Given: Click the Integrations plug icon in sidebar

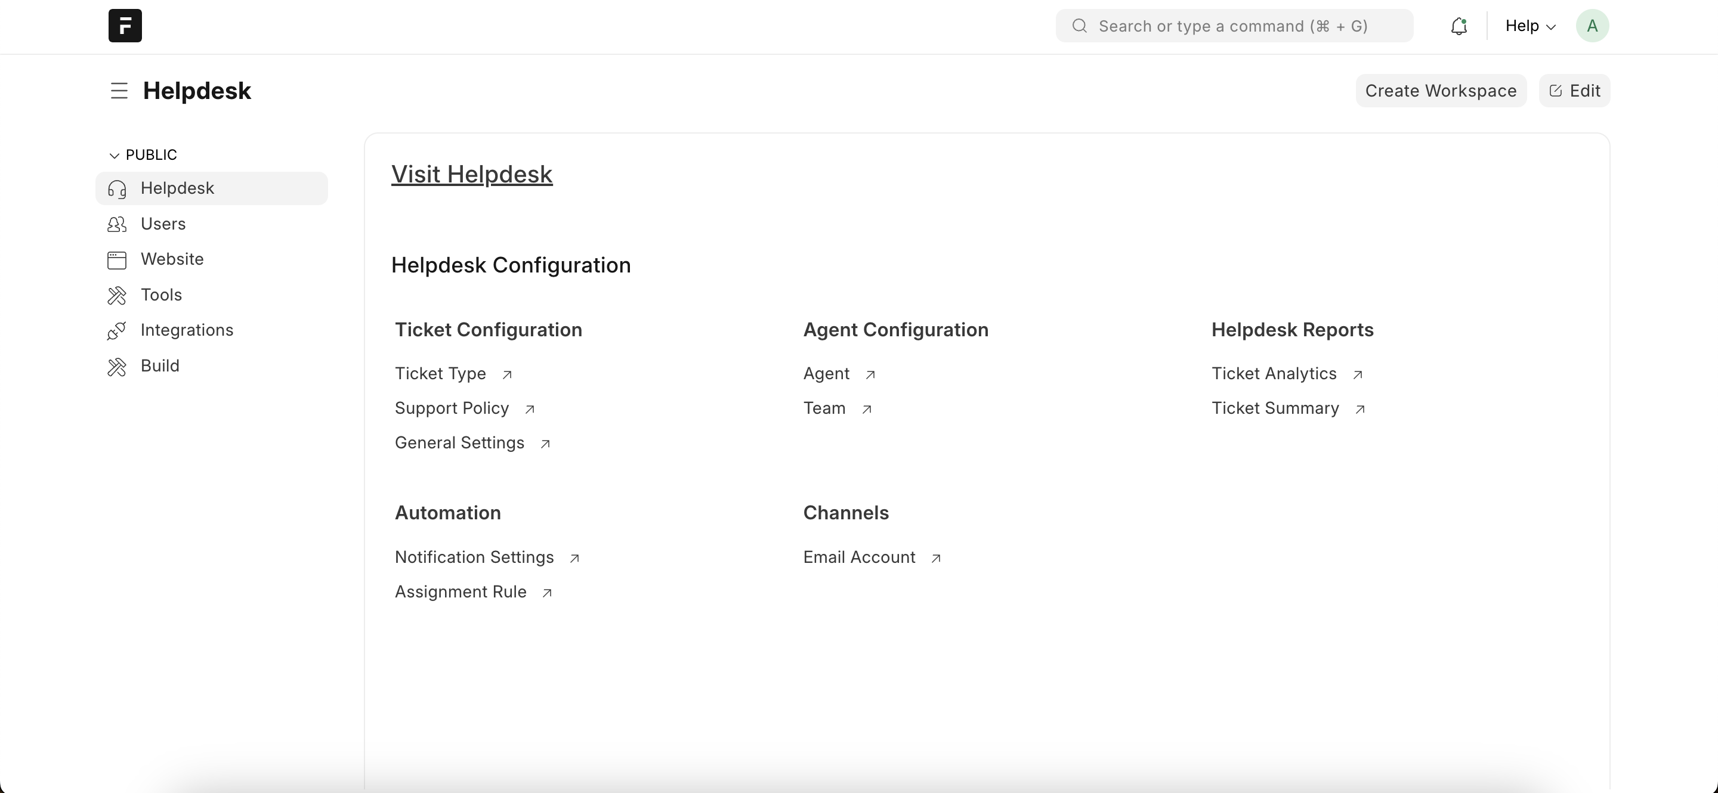Looking at the screenshot, I should click(x=117, y=330).
